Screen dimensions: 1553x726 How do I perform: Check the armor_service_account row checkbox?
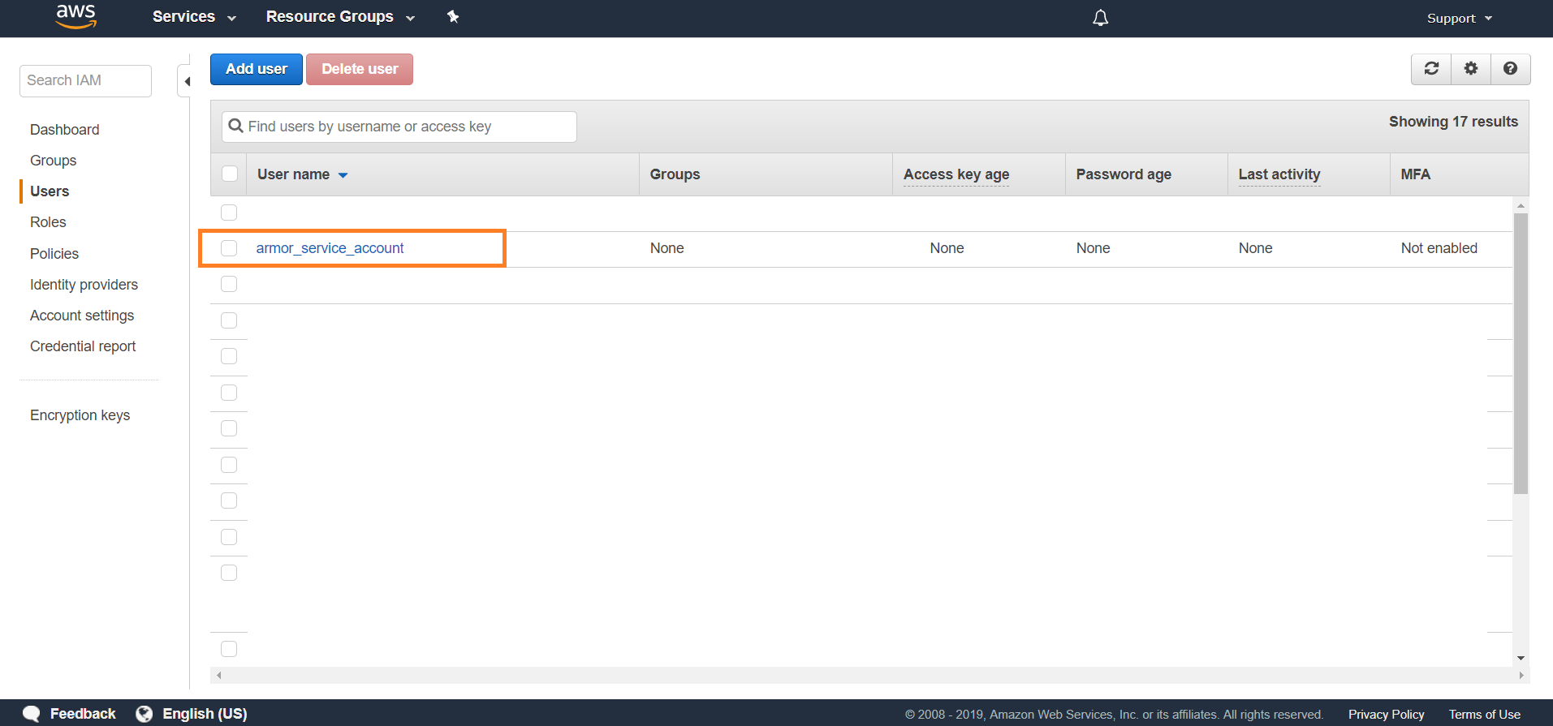pos(229,248)
